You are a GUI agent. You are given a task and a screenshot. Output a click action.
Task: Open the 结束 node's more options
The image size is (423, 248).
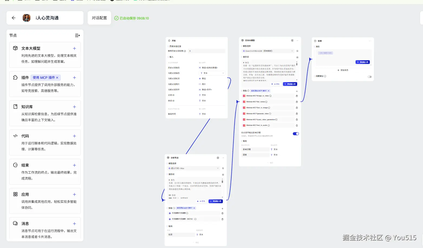(x=370, y=41)
